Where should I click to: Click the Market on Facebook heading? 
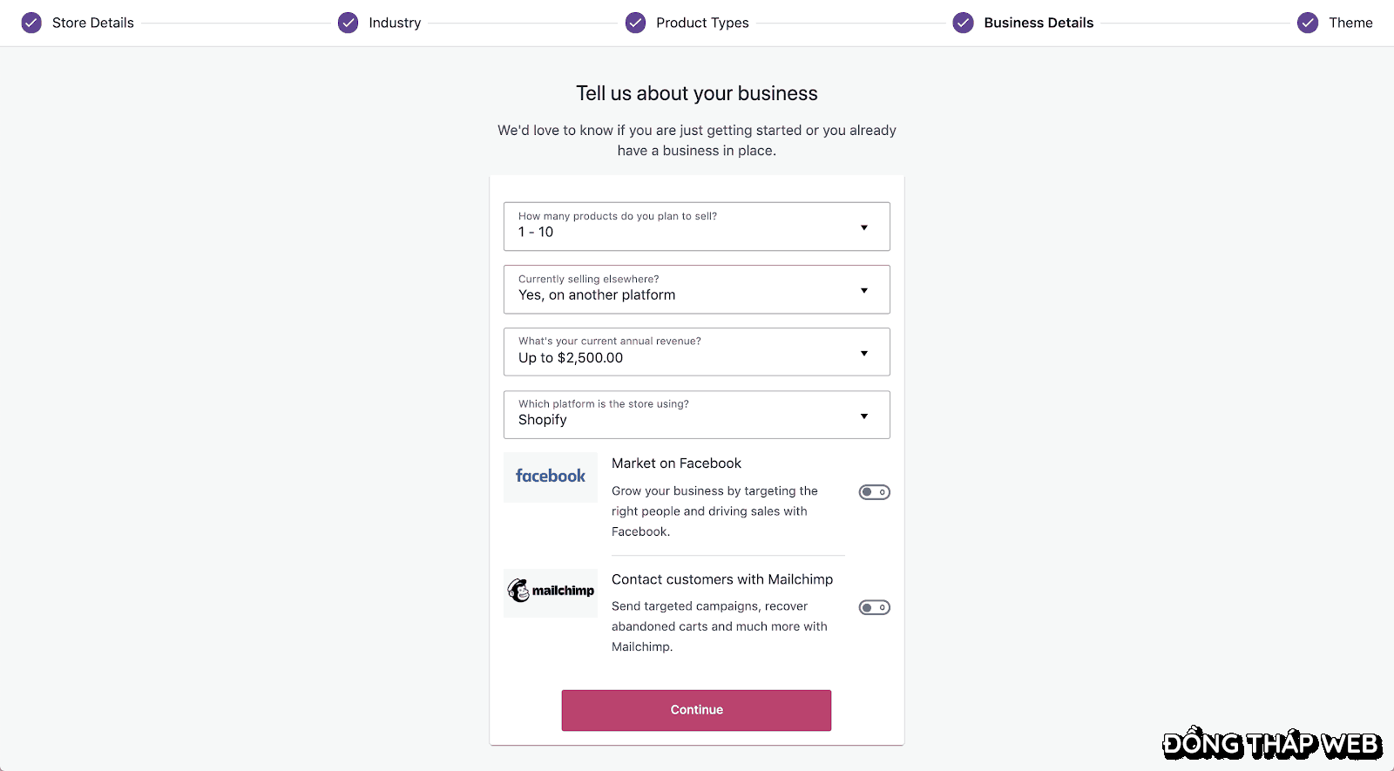676,463
